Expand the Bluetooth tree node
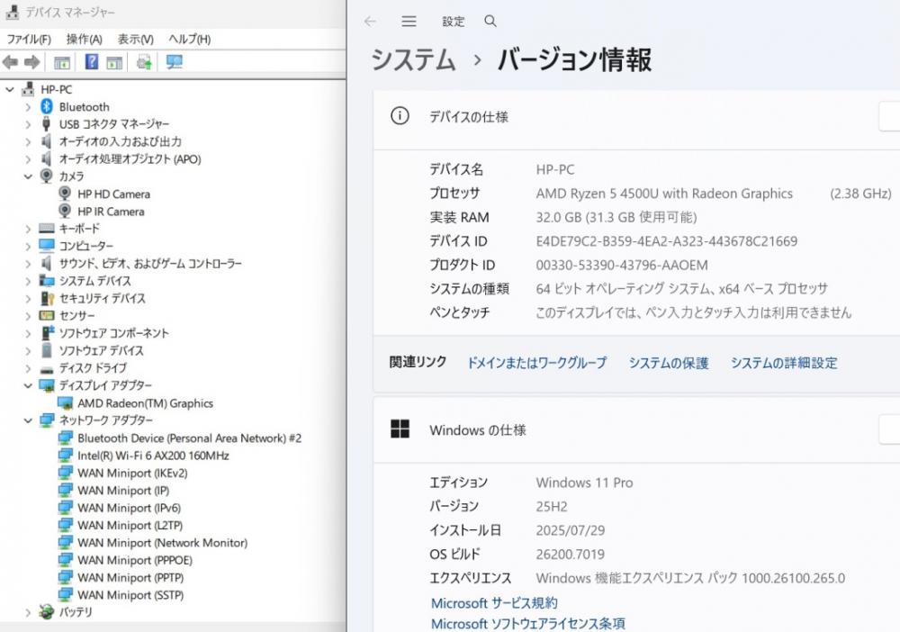This screenshot has height=632, width=900. [x=28, y=107]
